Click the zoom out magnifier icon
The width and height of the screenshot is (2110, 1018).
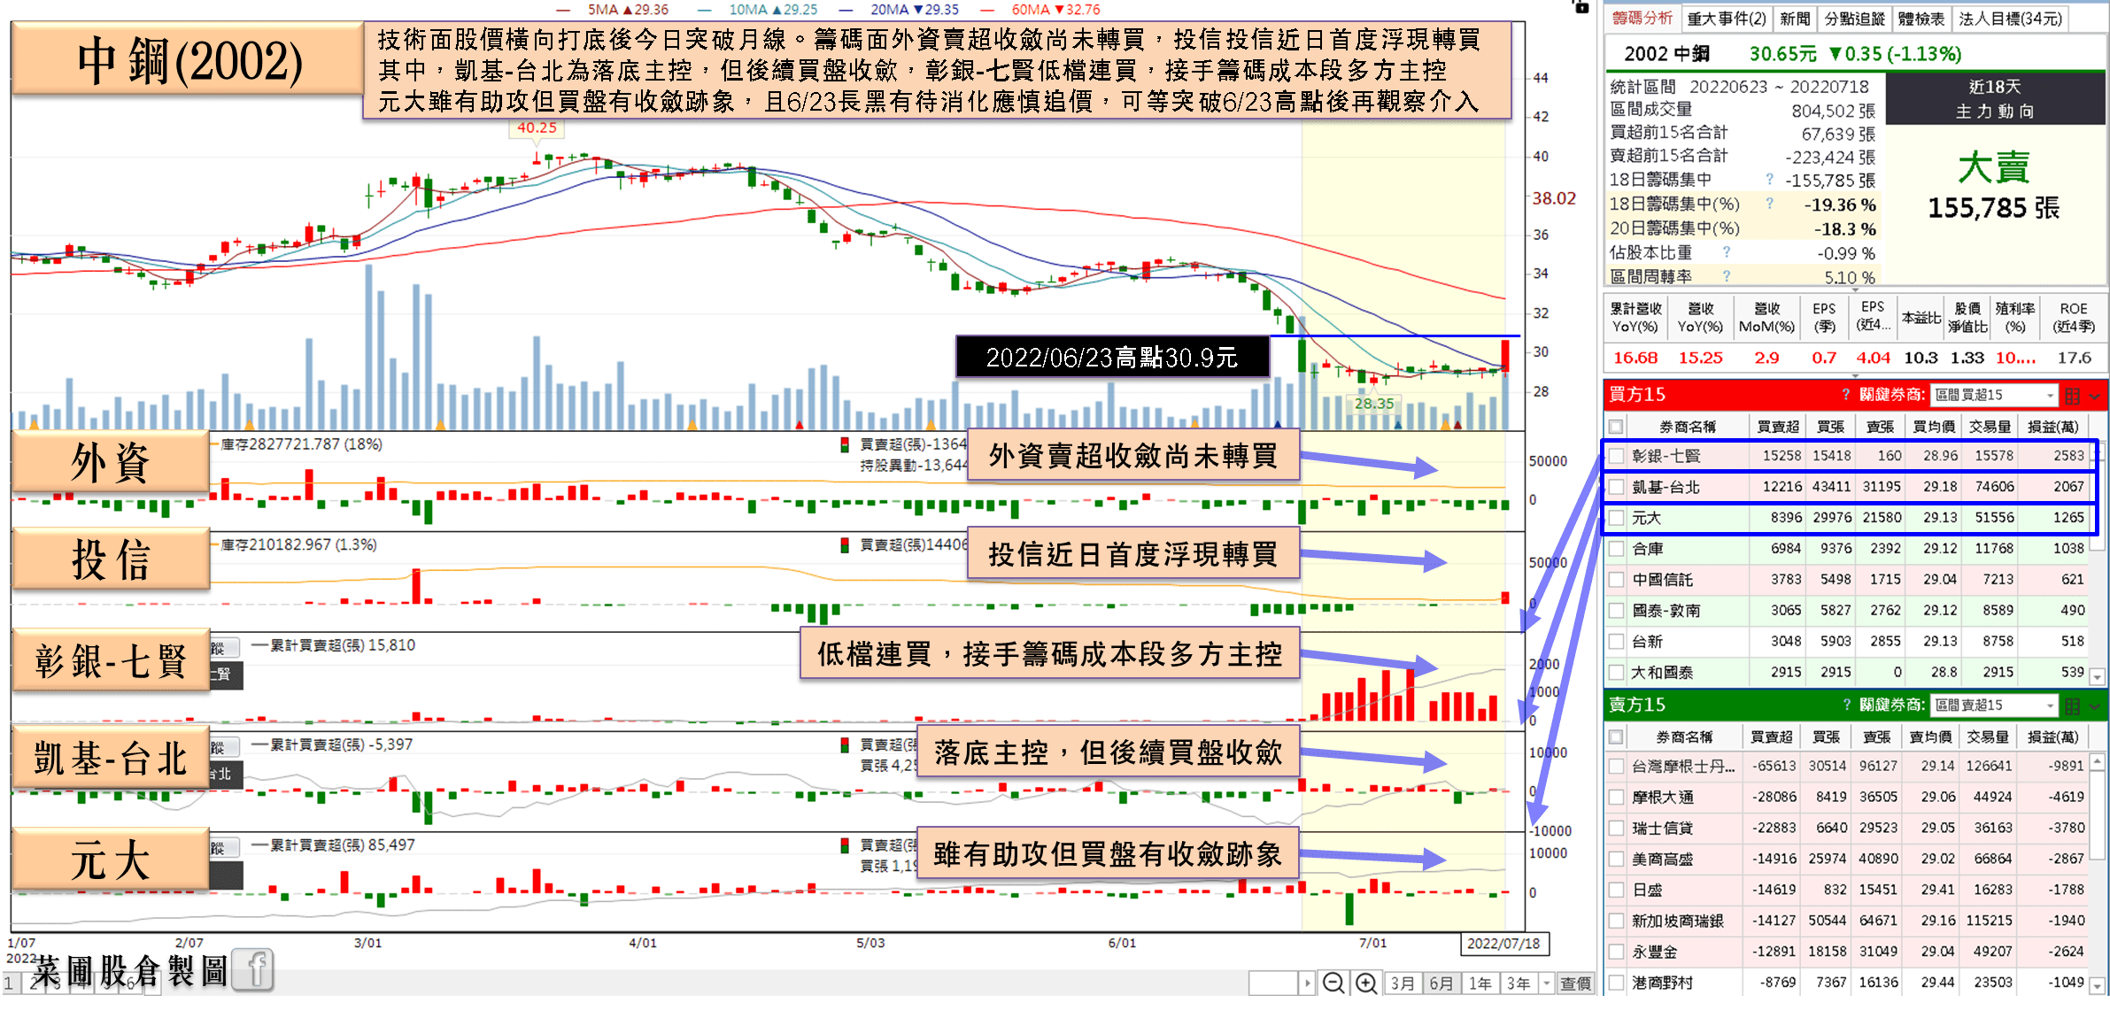[1333, 983]
